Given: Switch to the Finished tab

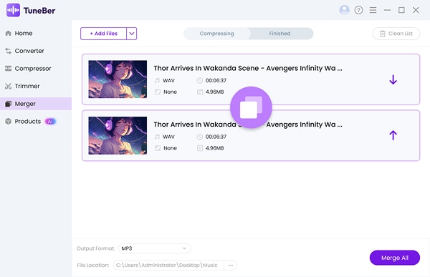Looking at the screenshot, I should click(x=279, y=34).
